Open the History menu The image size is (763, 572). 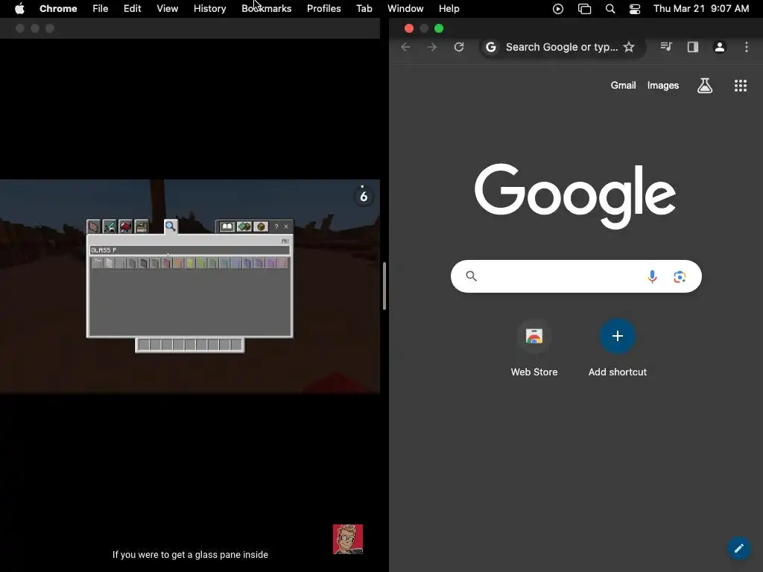point(209,8)
